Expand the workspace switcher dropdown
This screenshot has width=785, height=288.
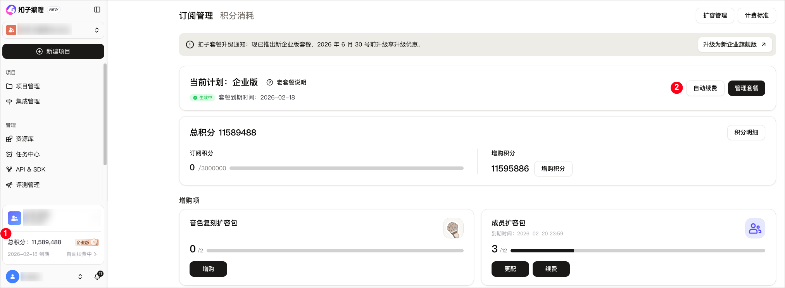point(97,30)
